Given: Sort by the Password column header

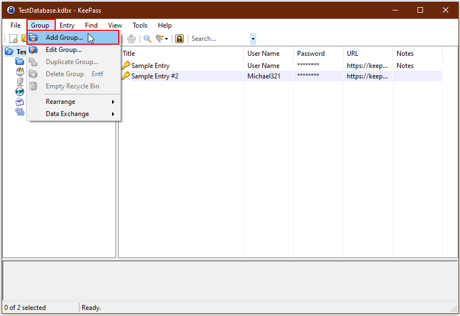Looking at the screenshot, I should [x=318, y=54].
